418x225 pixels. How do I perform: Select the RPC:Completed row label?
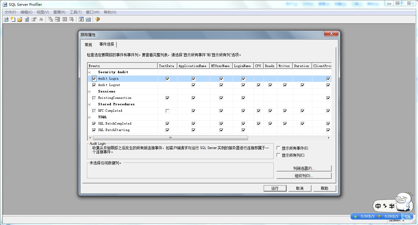110,111
